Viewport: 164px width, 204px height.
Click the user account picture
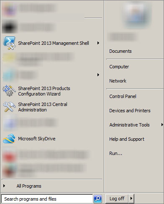tap(137, 14)
